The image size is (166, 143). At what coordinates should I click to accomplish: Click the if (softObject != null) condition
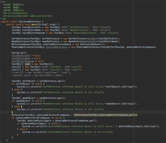28,84
